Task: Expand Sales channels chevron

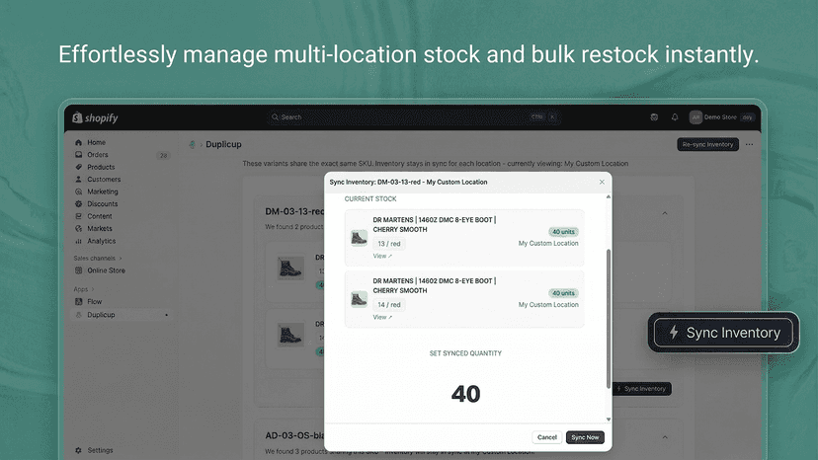Action: (121, 259)
